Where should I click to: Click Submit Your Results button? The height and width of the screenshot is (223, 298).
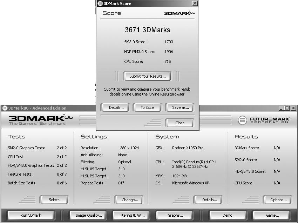[x=147, y=76]
